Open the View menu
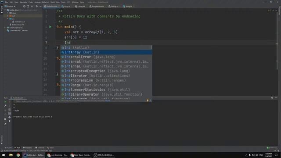Viewport: 281px width, 158px height. click(16, 2)
